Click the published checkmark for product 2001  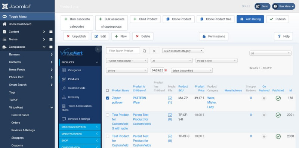[278, 115]
